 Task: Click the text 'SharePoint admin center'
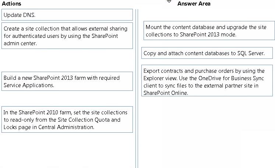(61, 40)
